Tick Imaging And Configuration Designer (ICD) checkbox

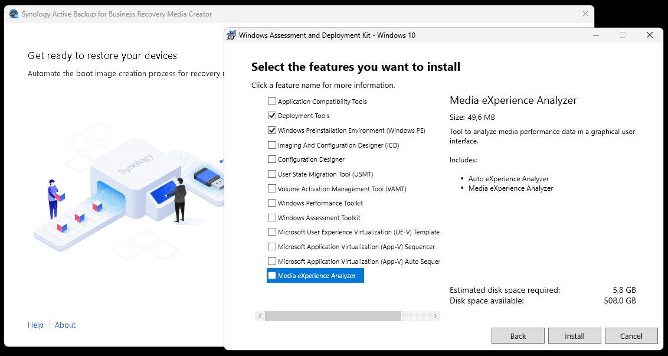(272, 145)
